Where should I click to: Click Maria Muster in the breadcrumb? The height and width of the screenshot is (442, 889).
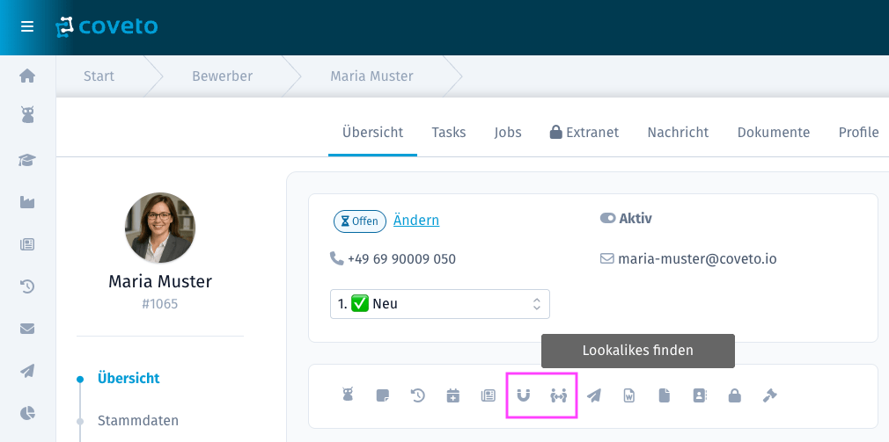point(372,76)
